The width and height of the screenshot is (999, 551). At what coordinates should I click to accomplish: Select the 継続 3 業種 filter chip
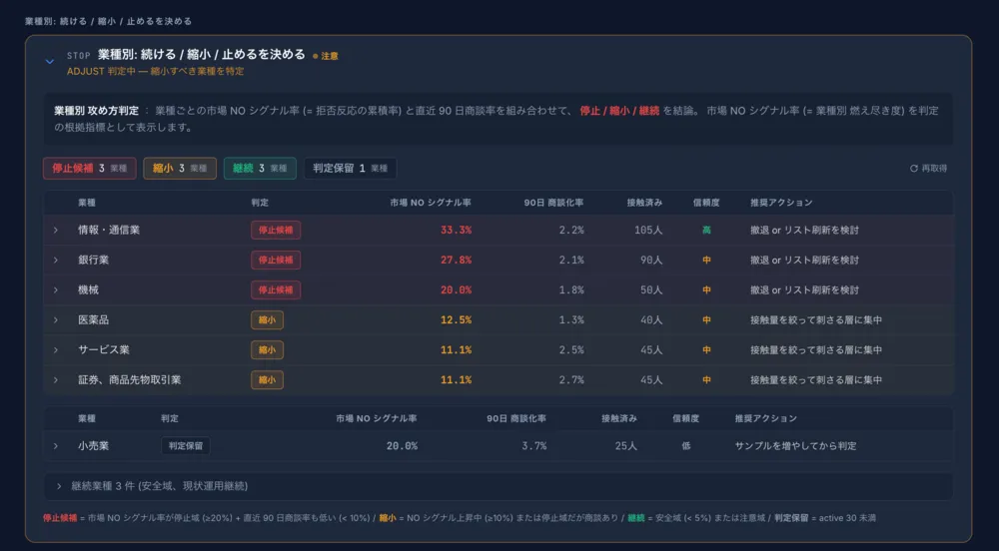(x=260, y=169)
